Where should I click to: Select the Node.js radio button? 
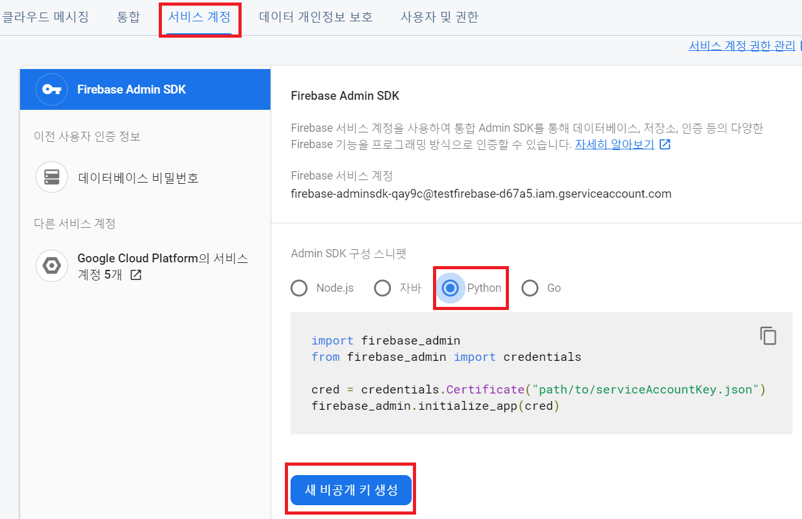(x=299, y=288)
